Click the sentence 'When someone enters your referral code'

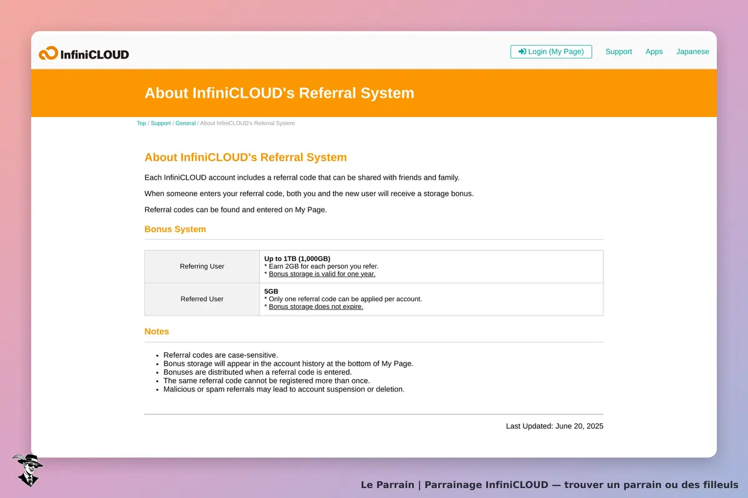(x=309, y=194)
